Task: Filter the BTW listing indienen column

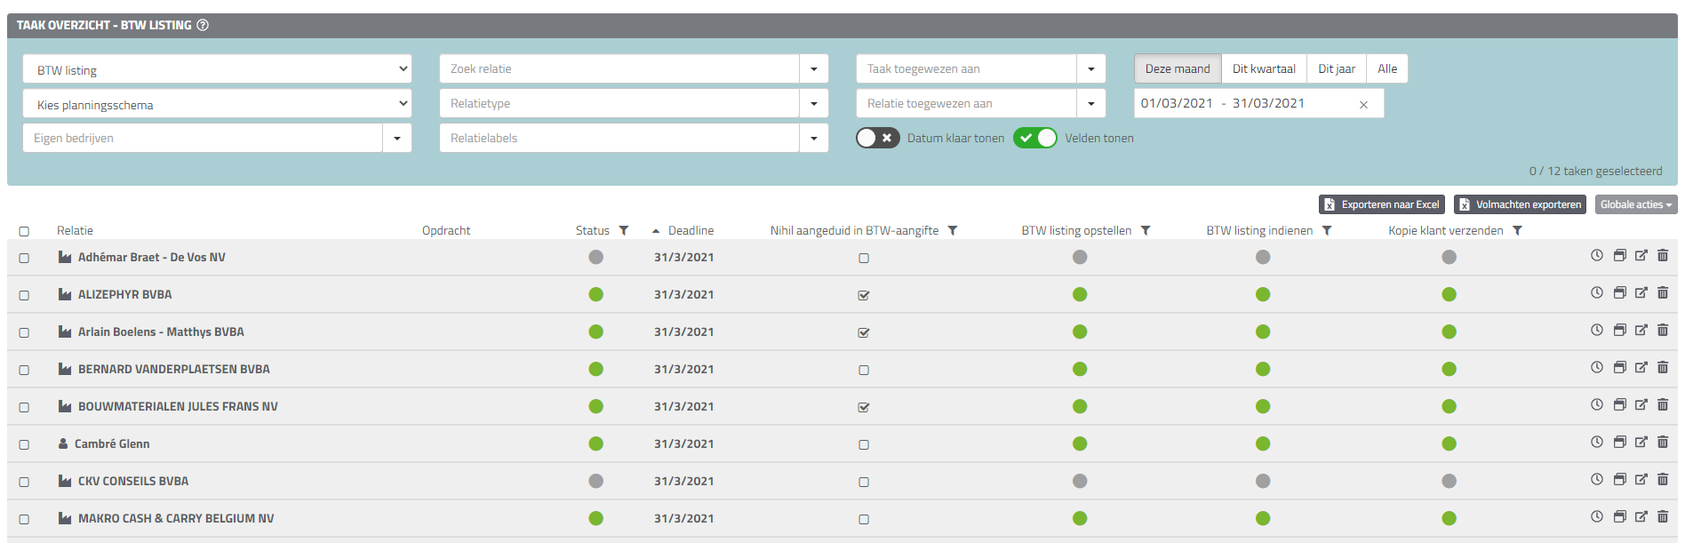Action: click(1327, 230)
